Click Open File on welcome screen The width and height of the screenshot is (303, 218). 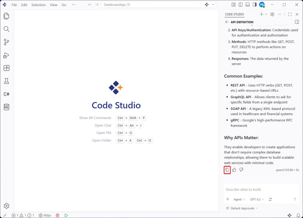[x=104, y=133]
